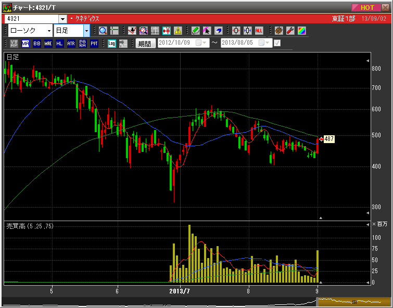Activate the PARA parabolic indicator icon
The width and height of the screenshot is (393, 308).
[82, 44]
